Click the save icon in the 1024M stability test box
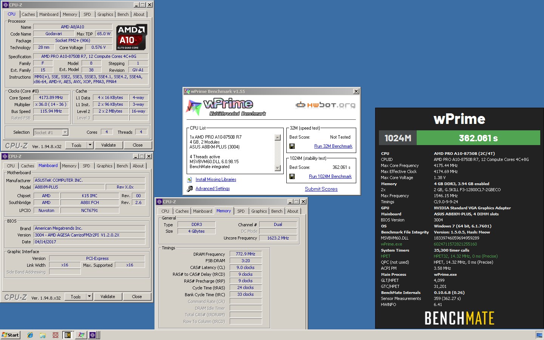Image resolution: width=544 pixels, height=340 pixels. [x=292, y=176]
